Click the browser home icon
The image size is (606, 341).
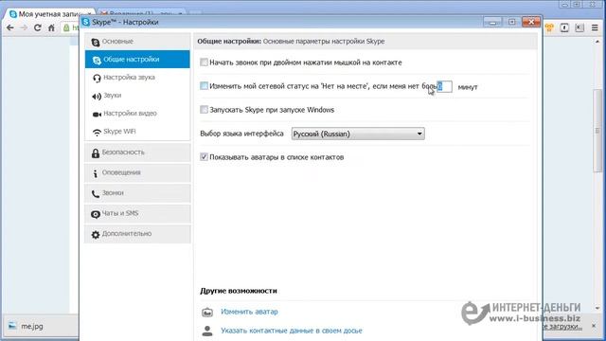[51, 27]
